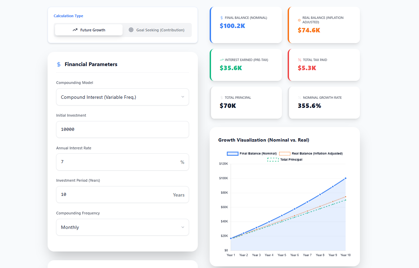Click the dollar icon beside Financial Parameters heading
419x268 pixels.
[x=58, y=64]
